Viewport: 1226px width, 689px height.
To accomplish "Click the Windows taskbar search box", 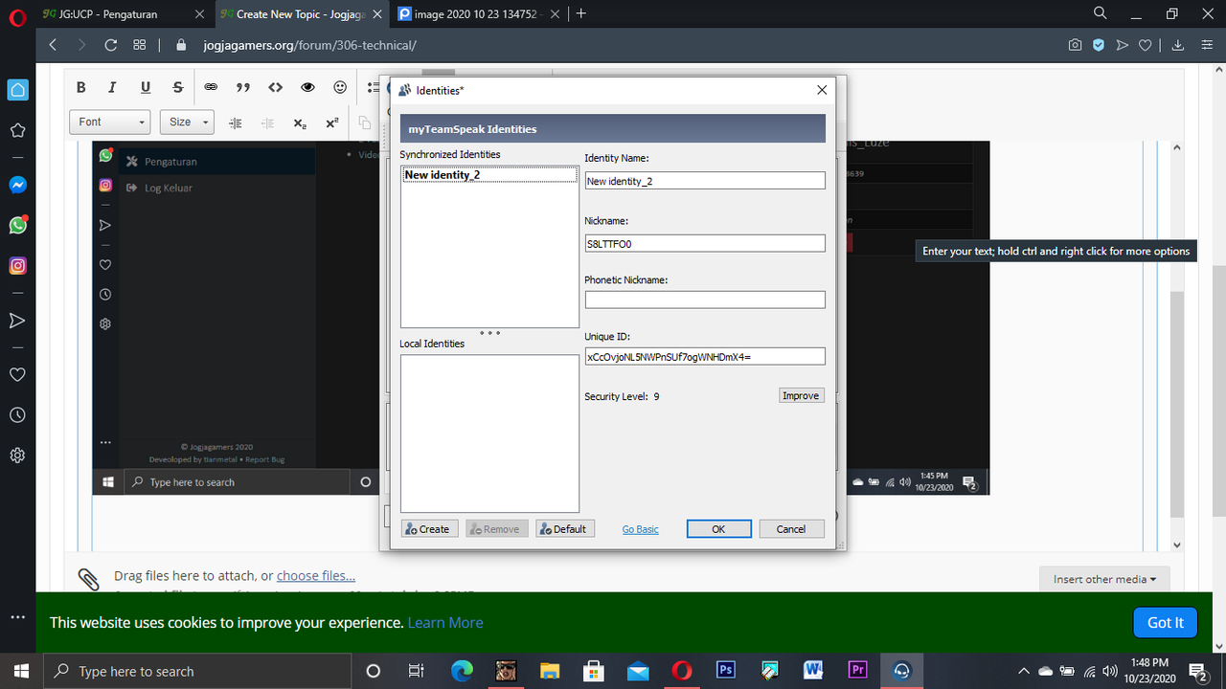I will point(197,671).
